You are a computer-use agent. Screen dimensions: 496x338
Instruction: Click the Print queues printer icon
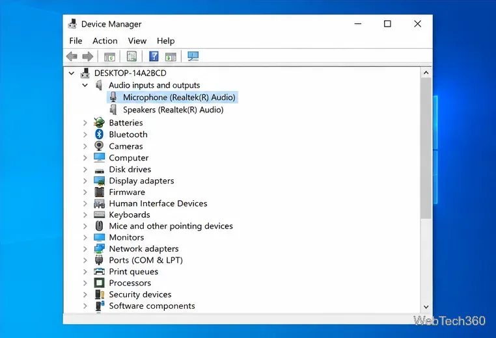pos(100,271)
